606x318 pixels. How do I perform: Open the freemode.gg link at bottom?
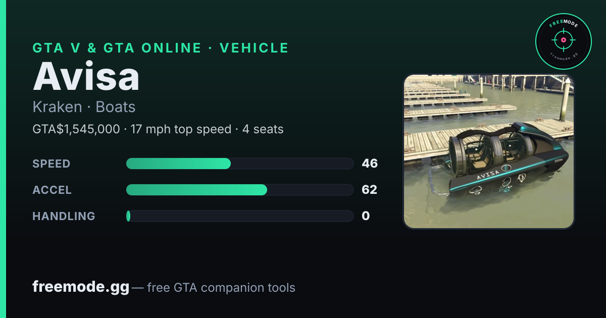[x=81, y=287]
